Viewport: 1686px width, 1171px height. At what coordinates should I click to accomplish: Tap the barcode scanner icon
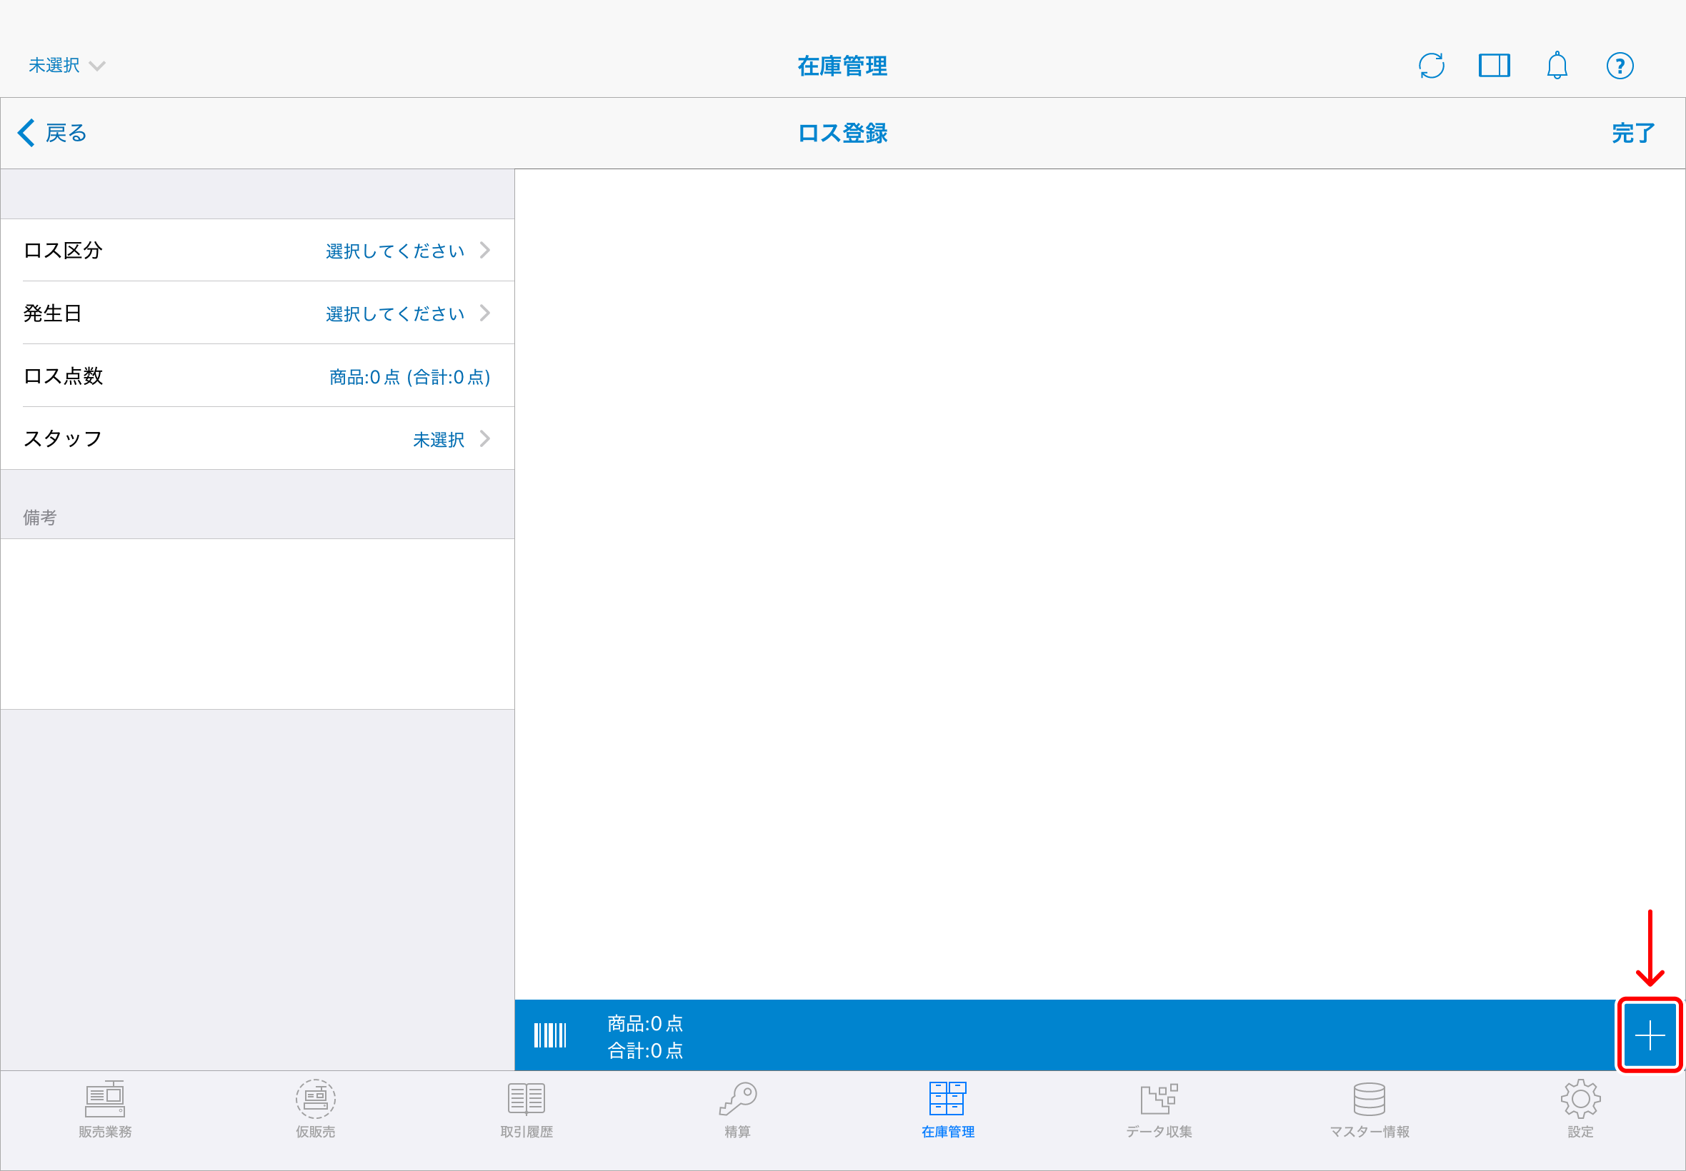coord(550,1035)
